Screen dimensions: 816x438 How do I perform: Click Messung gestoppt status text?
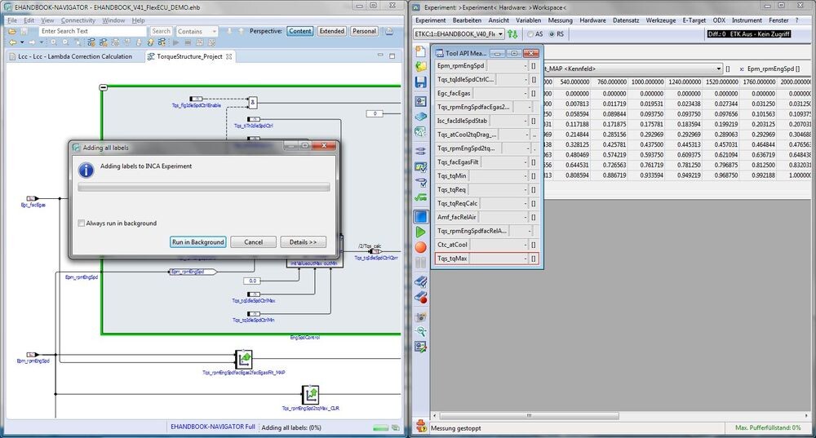click(x=456, y=428)
